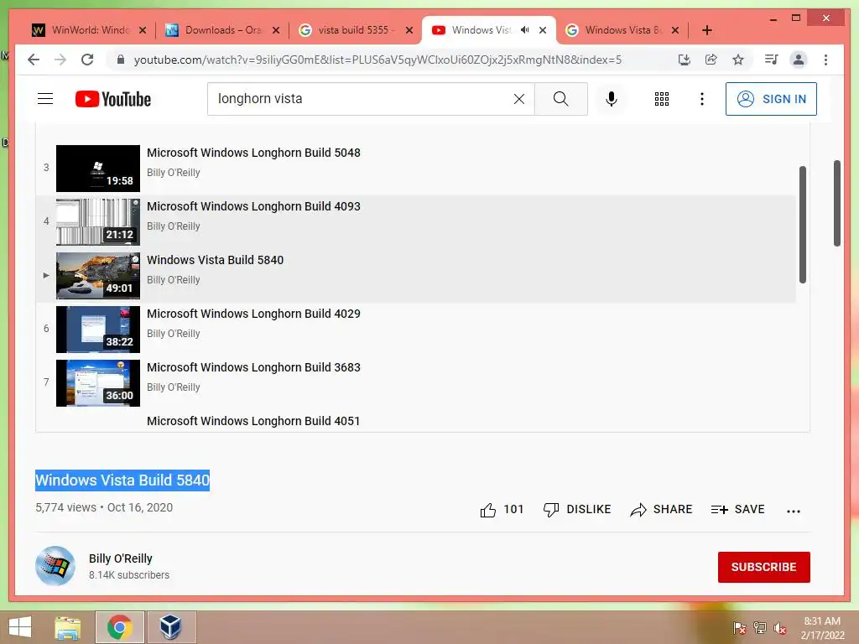Open the Longhorn Build 3683 thumbnail

click(98, 382)
